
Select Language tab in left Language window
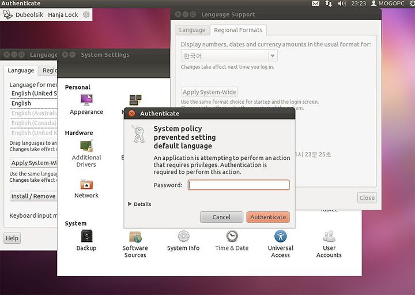[21, 70]
